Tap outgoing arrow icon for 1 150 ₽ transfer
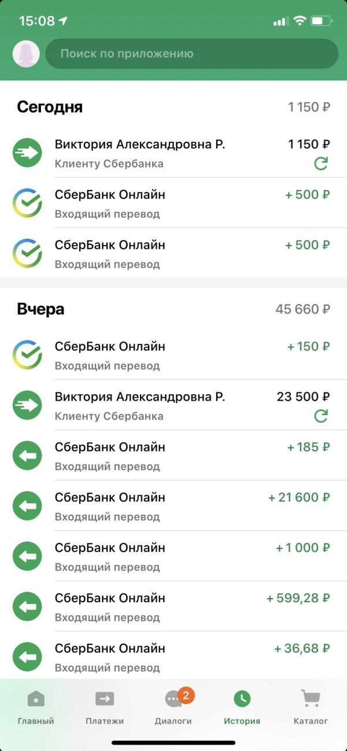The width and height of the screenshot is (347, 751). point(27,153)
